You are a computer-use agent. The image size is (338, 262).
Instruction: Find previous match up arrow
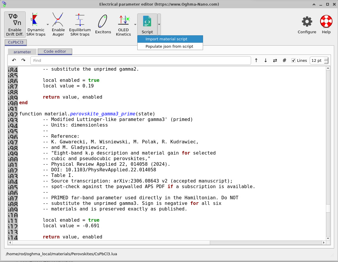click(256, 60)
